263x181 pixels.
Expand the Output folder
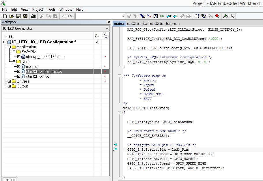[10, 86]
